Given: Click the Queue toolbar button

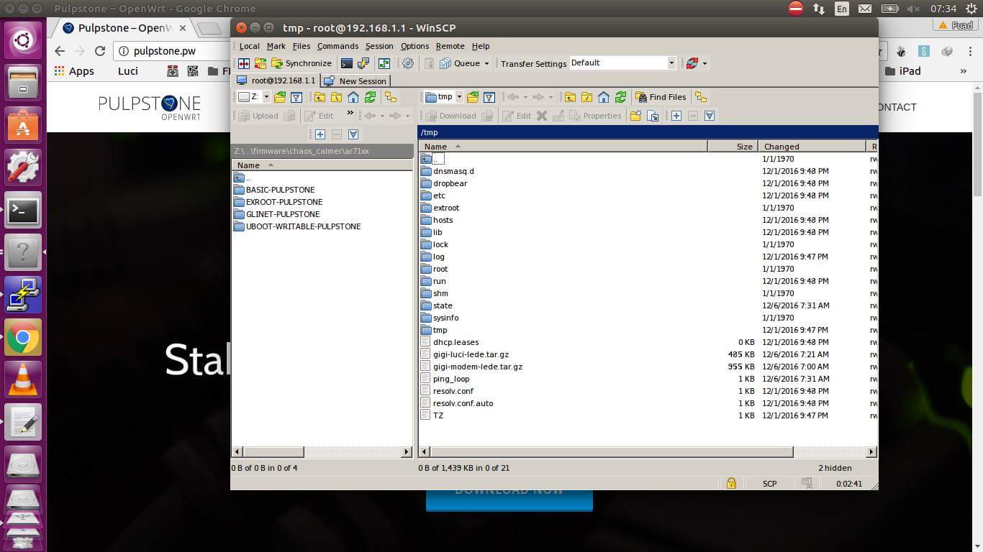Looking at the screenshot, I should coord(460,63).
